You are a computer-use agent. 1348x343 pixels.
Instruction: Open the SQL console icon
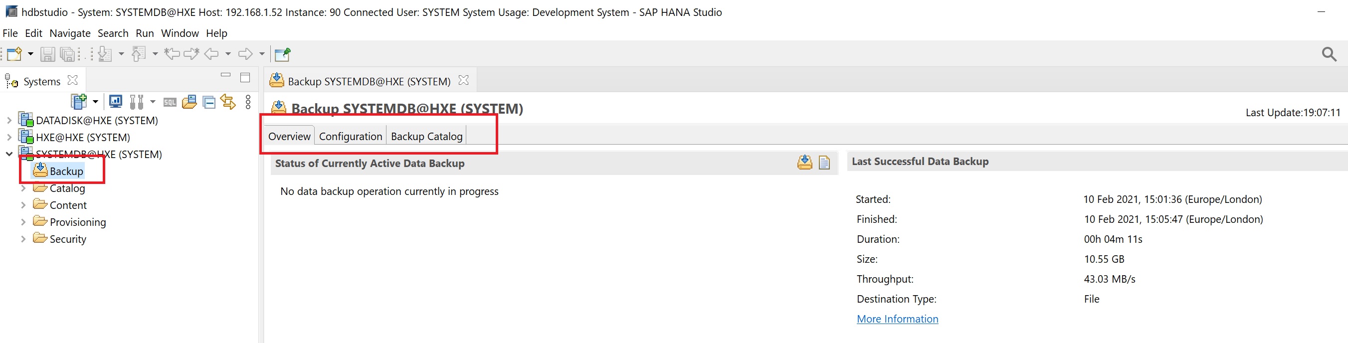tap(170, 102)
